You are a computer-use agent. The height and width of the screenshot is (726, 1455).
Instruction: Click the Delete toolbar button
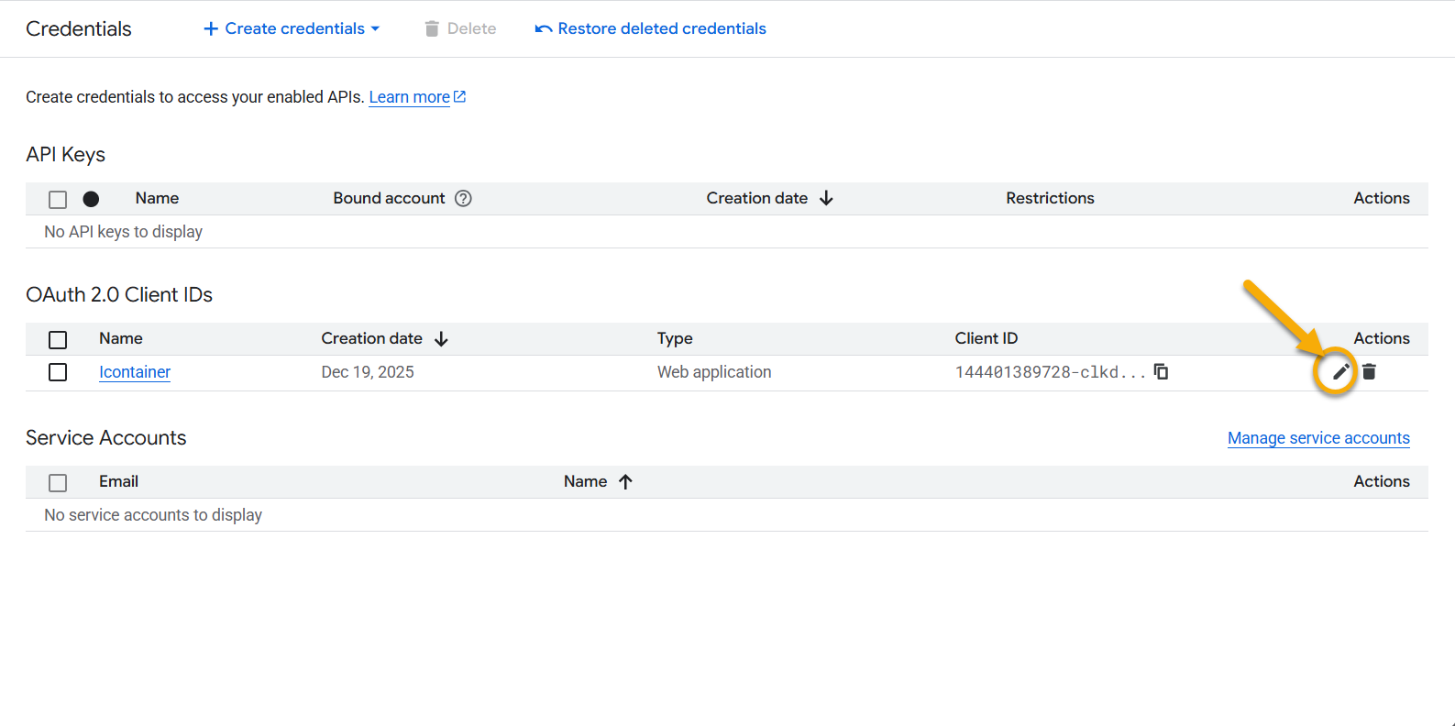pyautogui.click(x=460, y=28)
